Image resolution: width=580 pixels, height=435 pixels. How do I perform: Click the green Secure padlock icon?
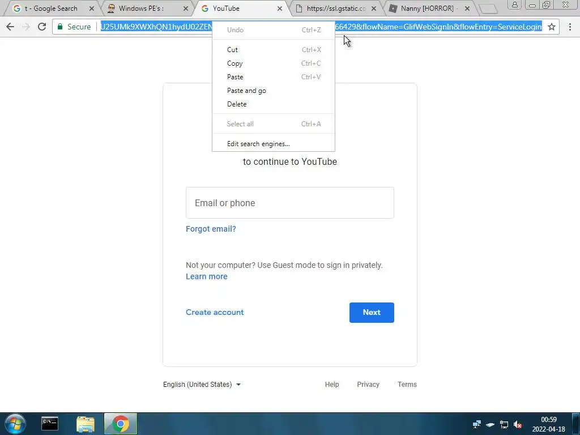(60, 27)
